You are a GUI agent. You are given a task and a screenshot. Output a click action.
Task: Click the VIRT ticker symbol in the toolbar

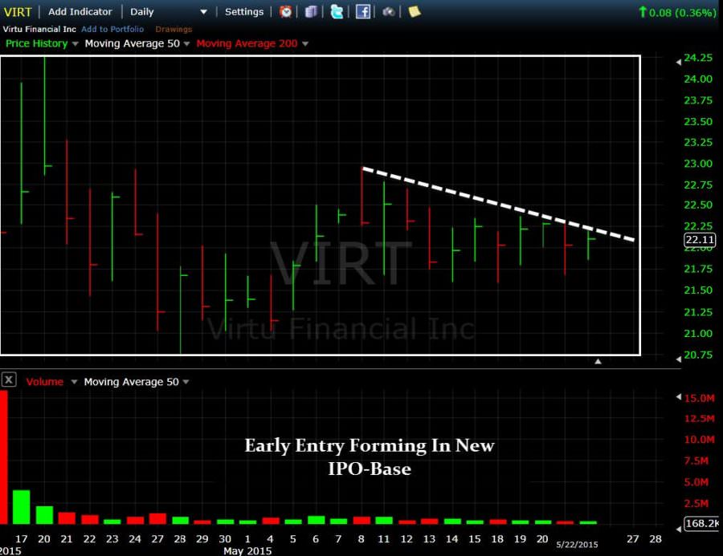pos(18,12)
